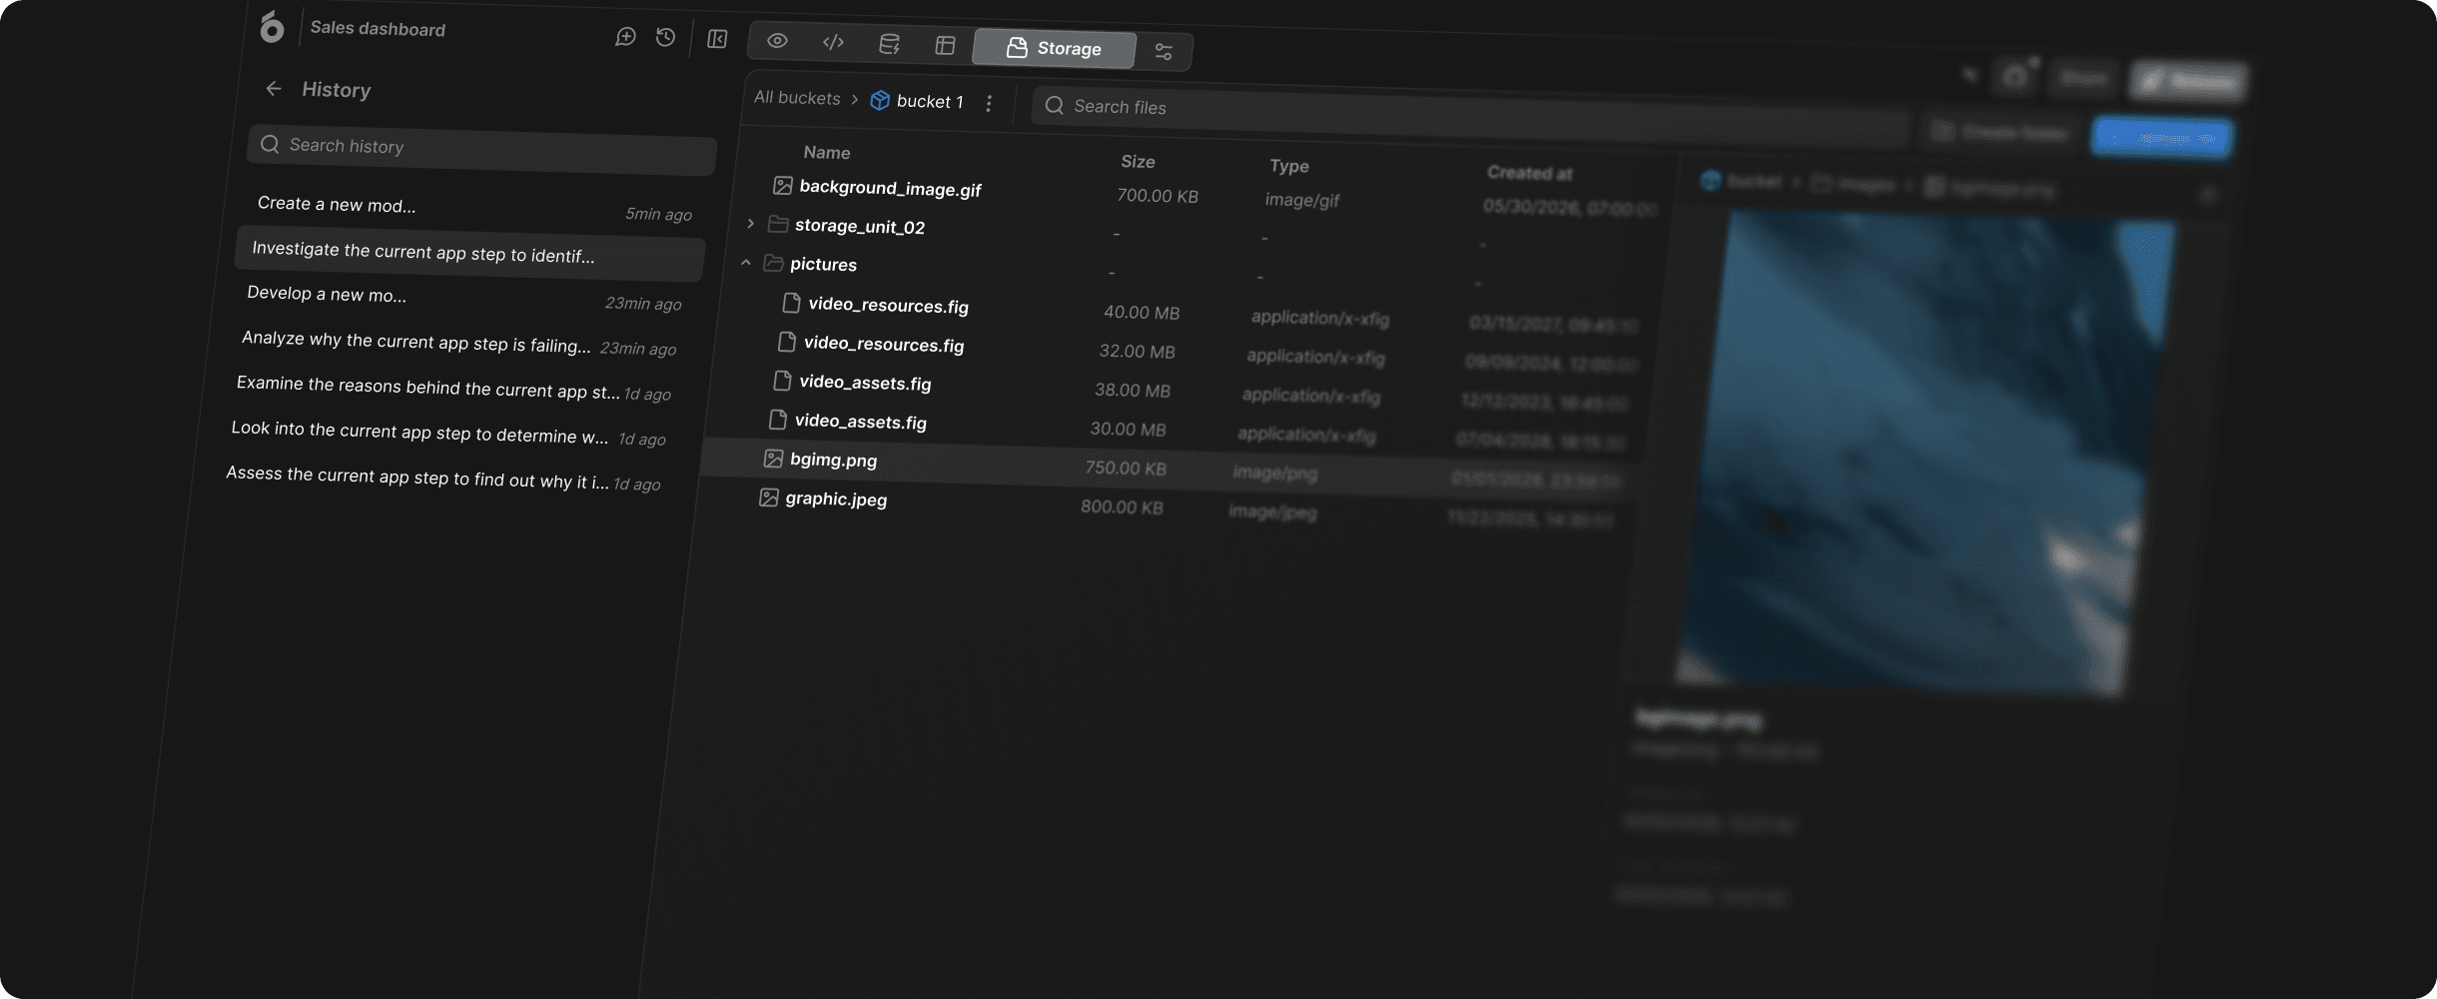Click the app logo beside Sales dashboard
2437x999 pixels.
click(x=272, y=27)
